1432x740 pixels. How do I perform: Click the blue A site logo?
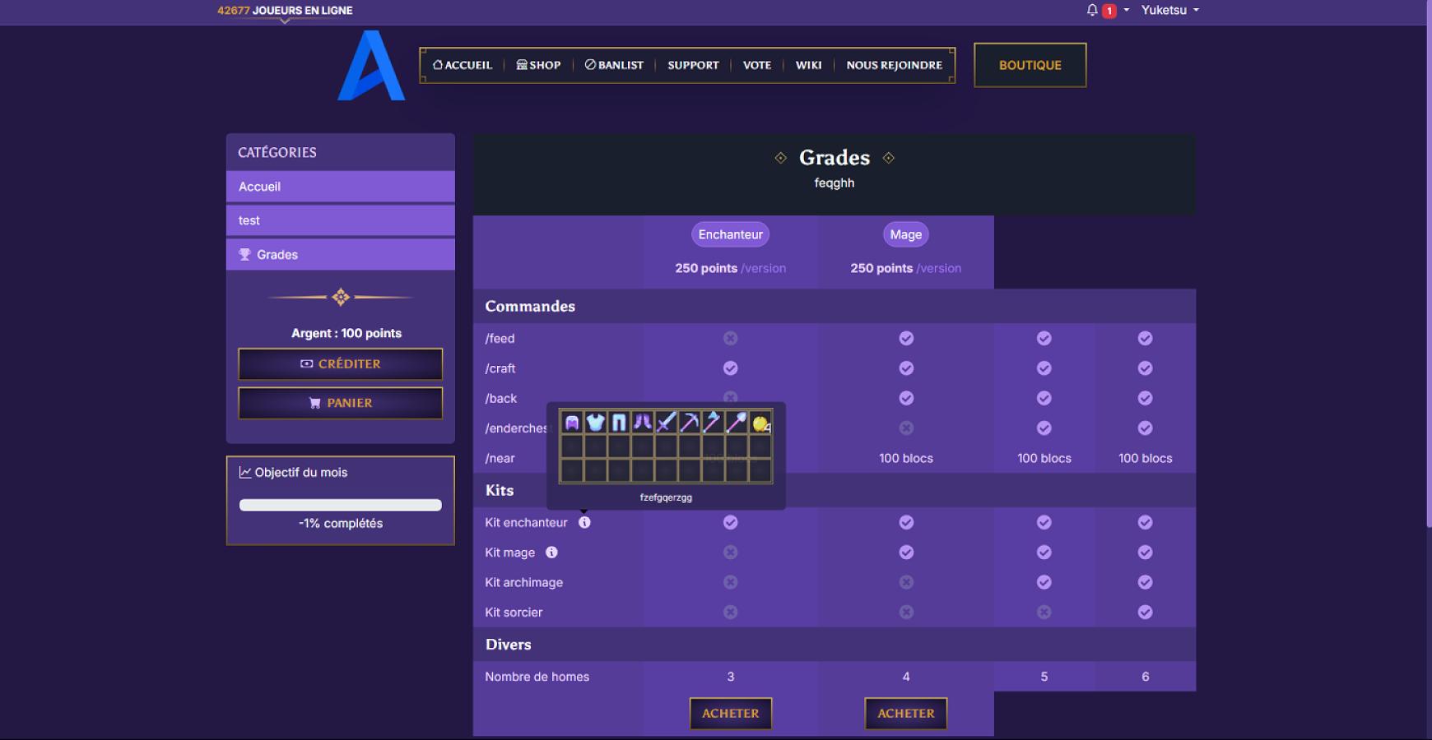371,66
